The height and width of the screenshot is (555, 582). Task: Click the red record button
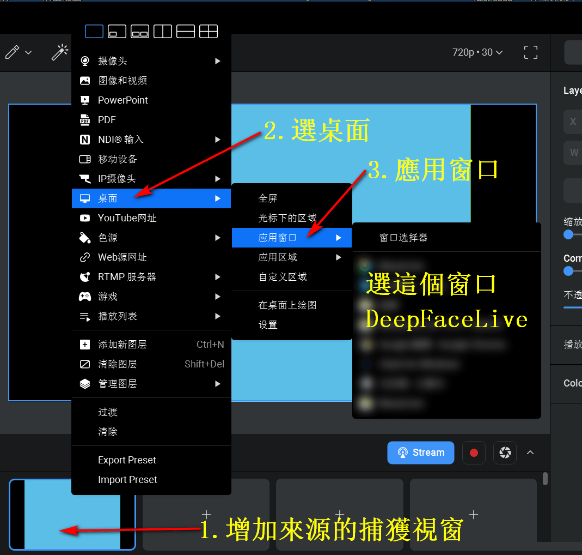(x=474, y=453)
